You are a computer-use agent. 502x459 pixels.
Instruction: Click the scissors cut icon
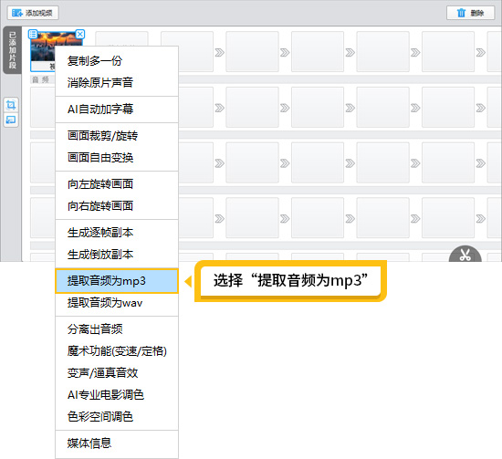[x=465, y=255]
